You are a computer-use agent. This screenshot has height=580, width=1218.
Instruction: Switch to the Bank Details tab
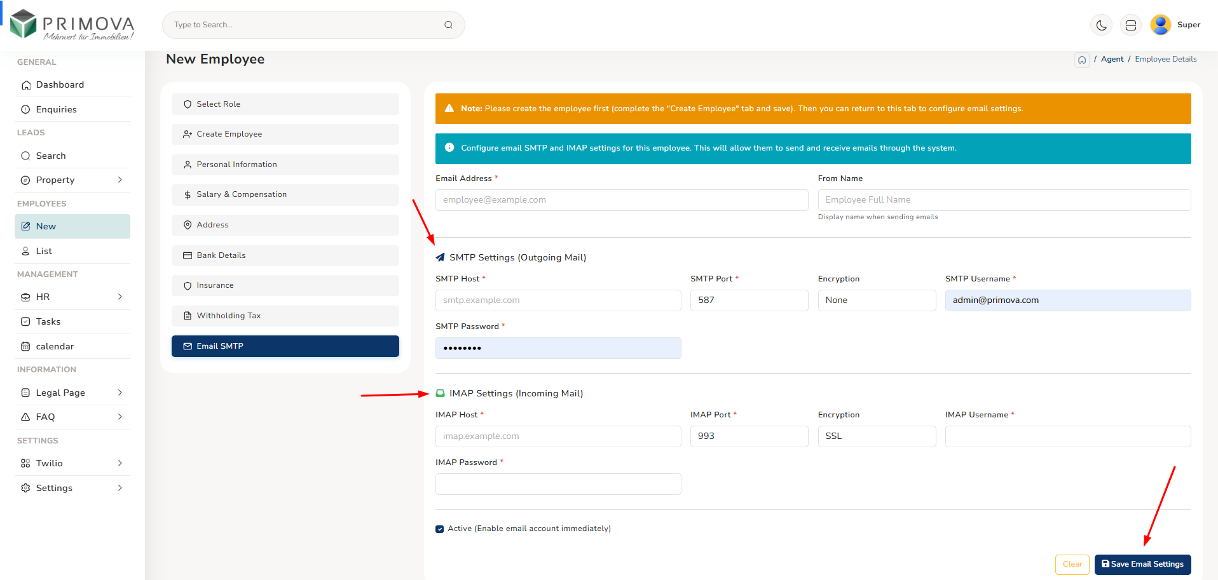[x=285, y=255]
